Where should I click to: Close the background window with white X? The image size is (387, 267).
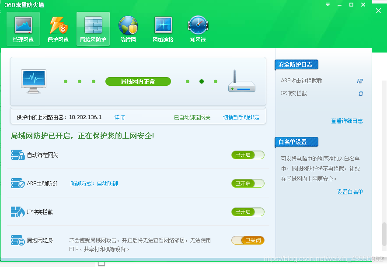pos(378,11)
